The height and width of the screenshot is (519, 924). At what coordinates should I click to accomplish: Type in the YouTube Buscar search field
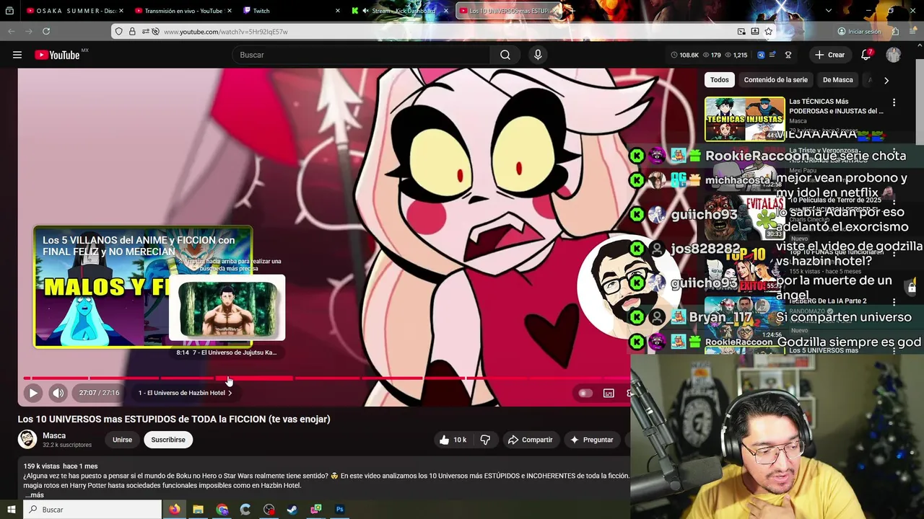(361, 55)
